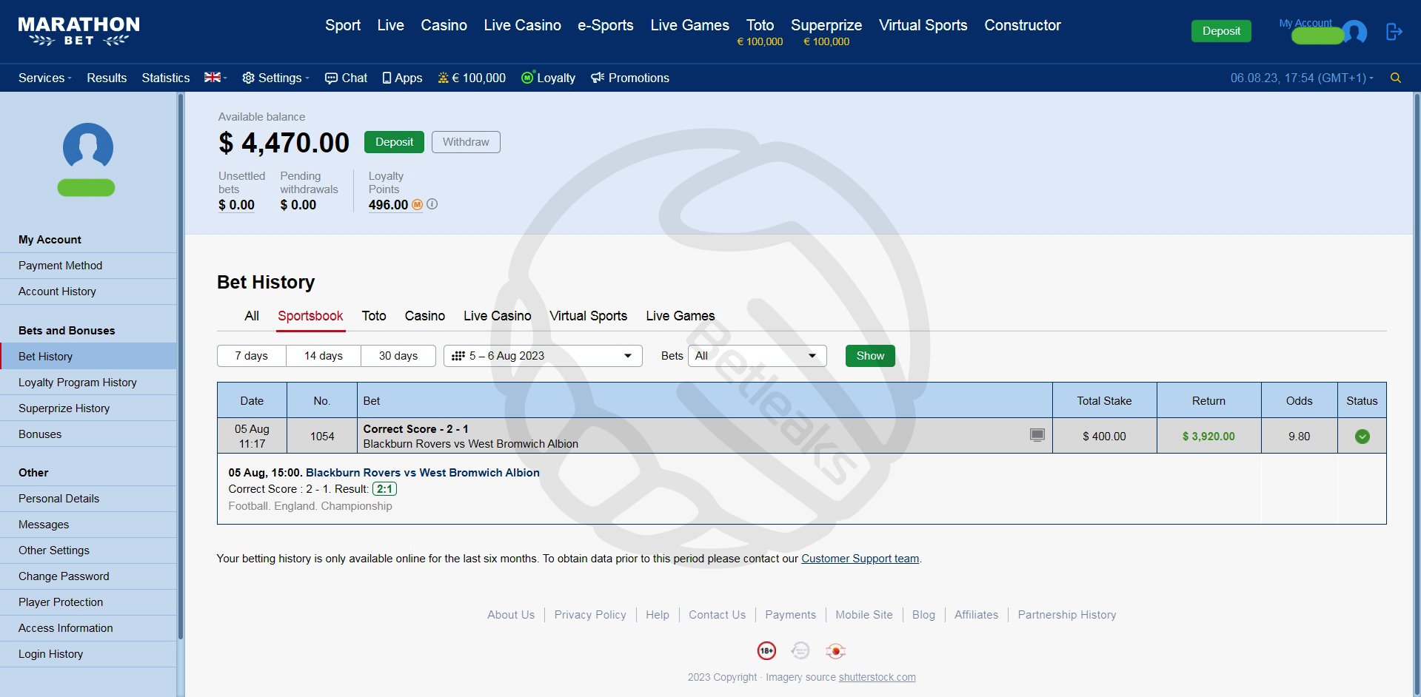Viewport: 1421px width, 697px height.
Task: Click the € 100,000 jackpot item
Action: tap(472, 78)
